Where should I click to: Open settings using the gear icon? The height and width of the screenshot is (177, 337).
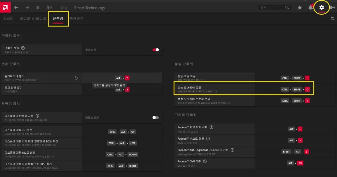tap(321, 7)
